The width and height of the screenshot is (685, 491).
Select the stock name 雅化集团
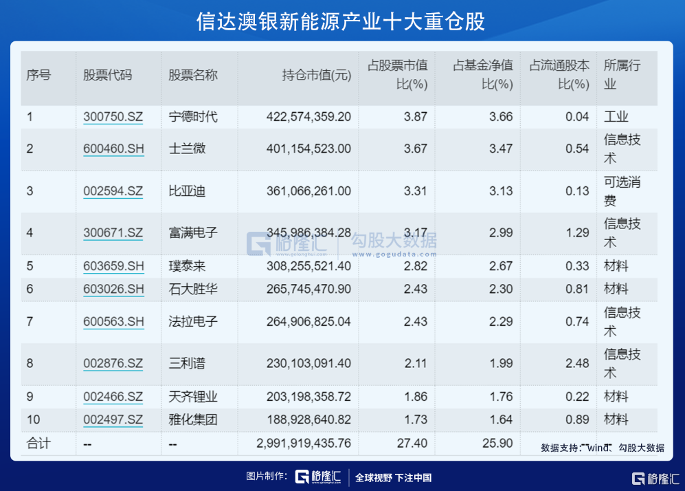tap(193, 419)
